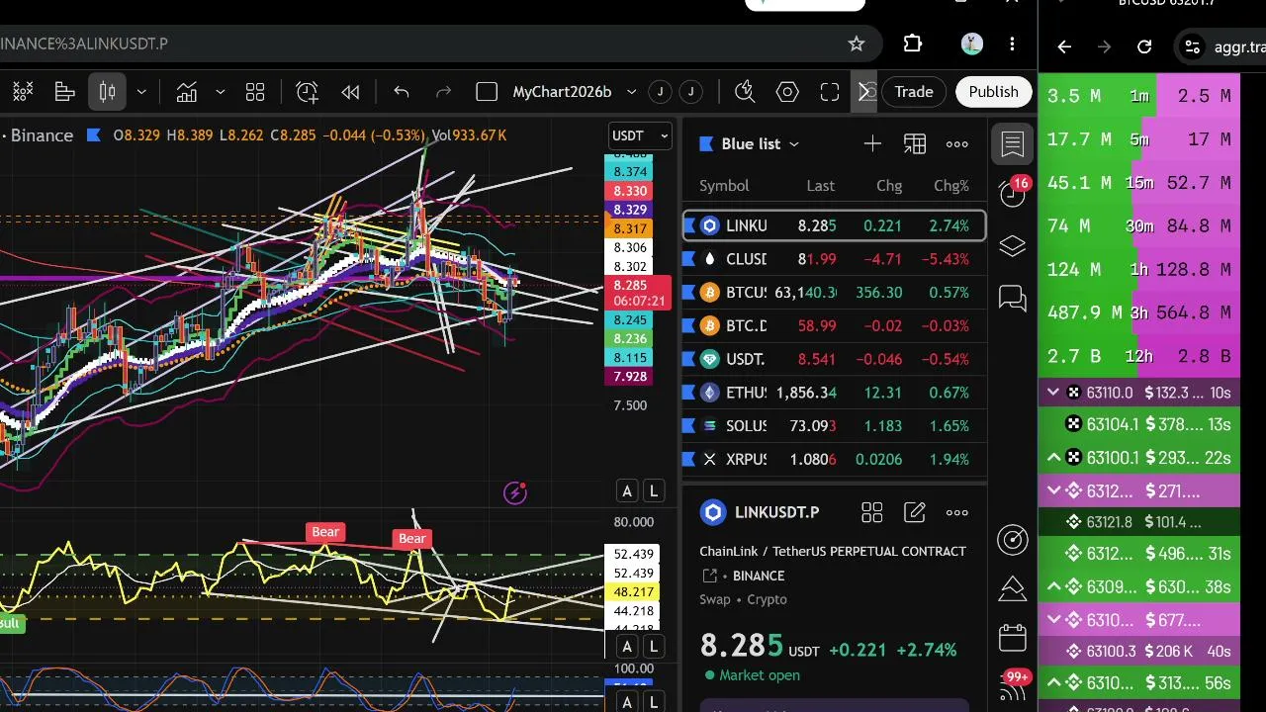
Task: Open the watchlist advanced table view icon
Action: point(915,144)
